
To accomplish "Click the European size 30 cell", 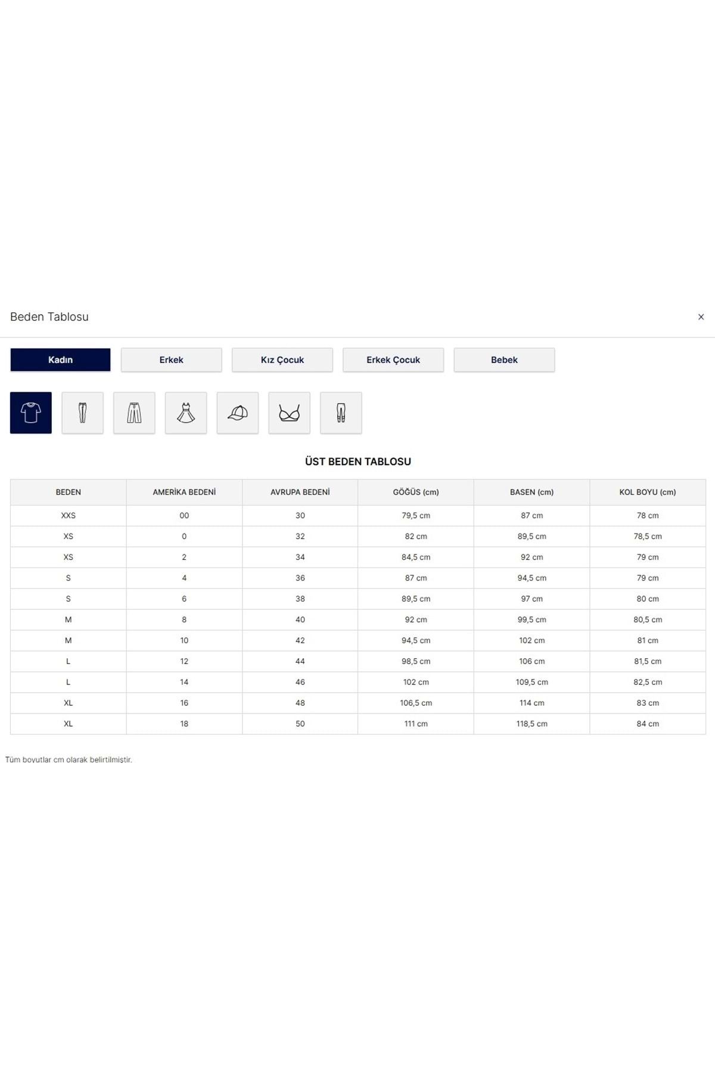I will 300,516.
